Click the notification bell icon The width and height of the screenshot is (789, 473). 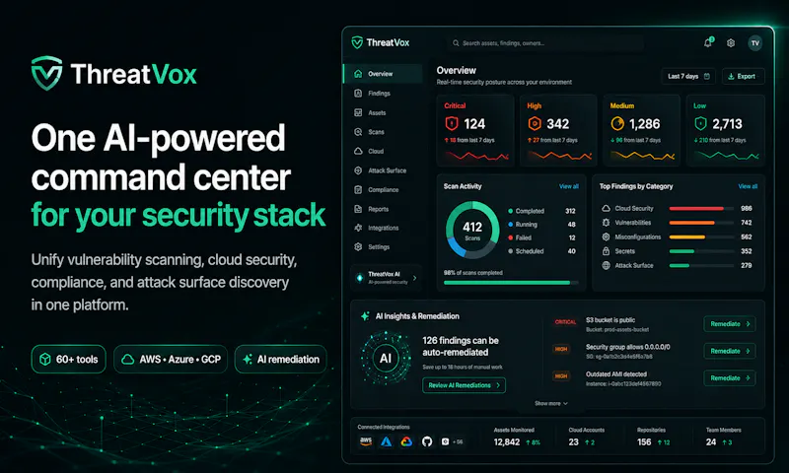click(708, 42)
